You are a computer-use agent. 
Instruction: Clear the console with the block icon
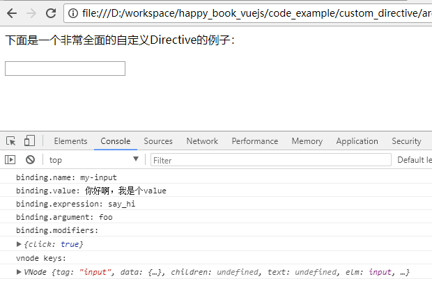30,160
